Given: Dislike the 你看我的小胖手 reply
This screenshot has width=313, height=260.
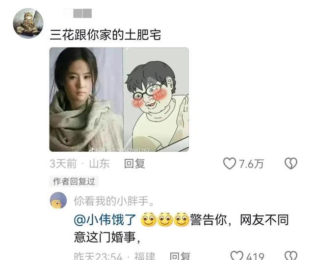Looking at the screenshot, I should [x=291, y=256].
